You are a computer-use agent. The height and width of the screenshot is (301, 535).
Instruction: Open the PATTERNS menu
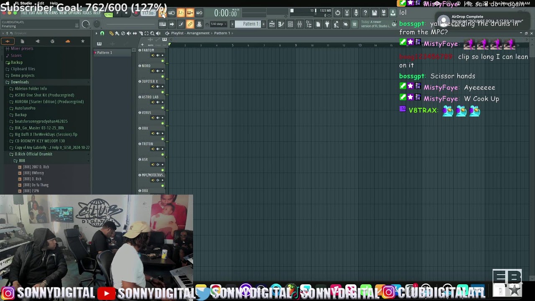coord(51,13)
